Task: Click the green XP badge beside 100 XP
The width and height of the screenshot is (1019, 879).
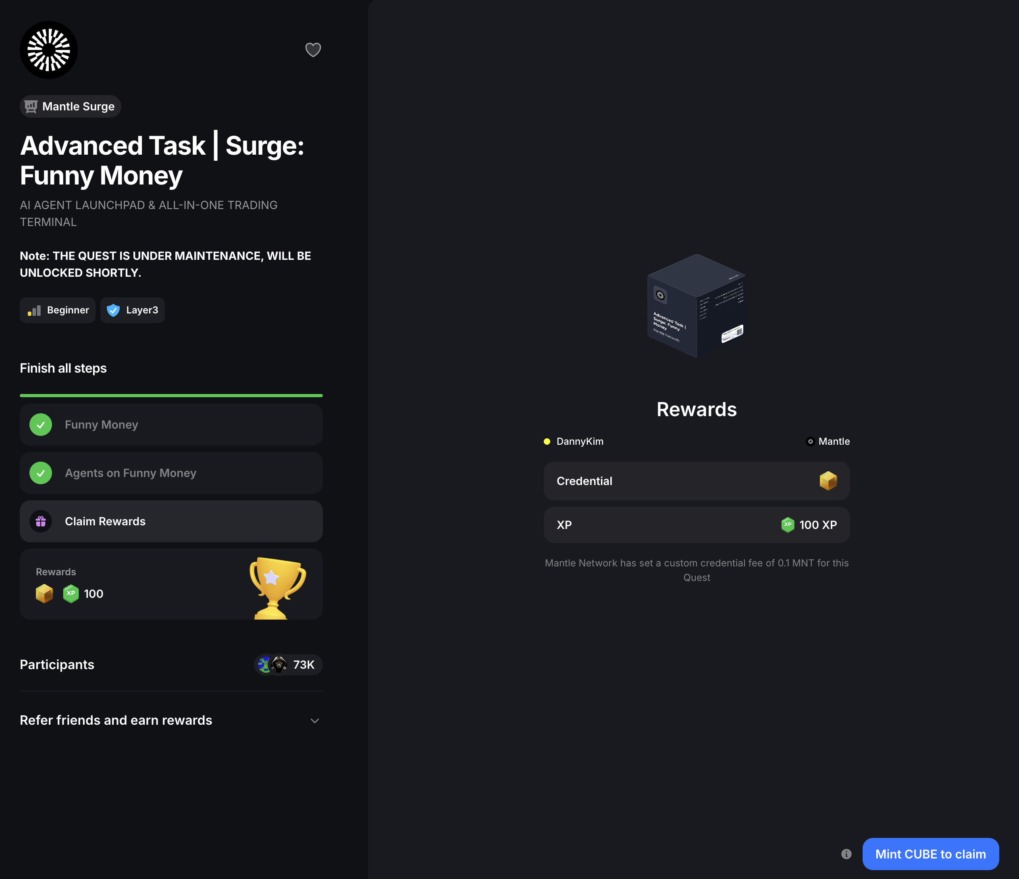Action: click(787, 524)
